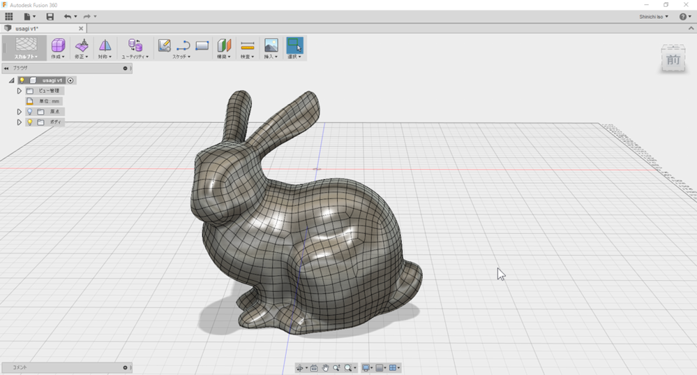
Task: Activate the usagi v1 component radio button
Action: click(x=70, y=80)
